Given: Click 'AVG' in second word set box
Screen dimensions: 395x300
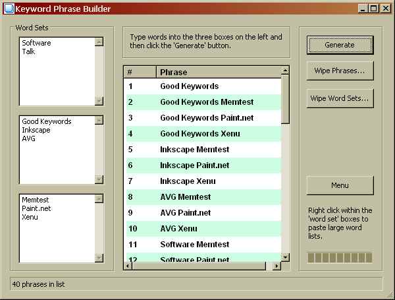Looking at the screenshot, I should click(x=28, y=138).
